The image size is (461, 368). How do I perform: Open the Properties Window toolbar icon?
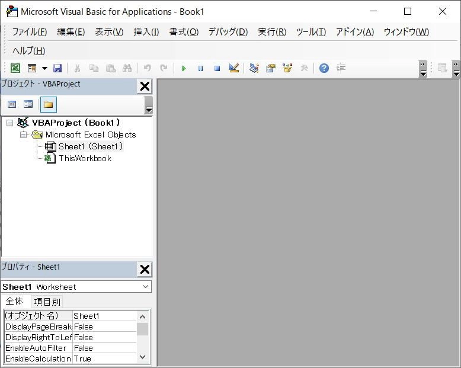pyautogui.click(x=271, y=68)
